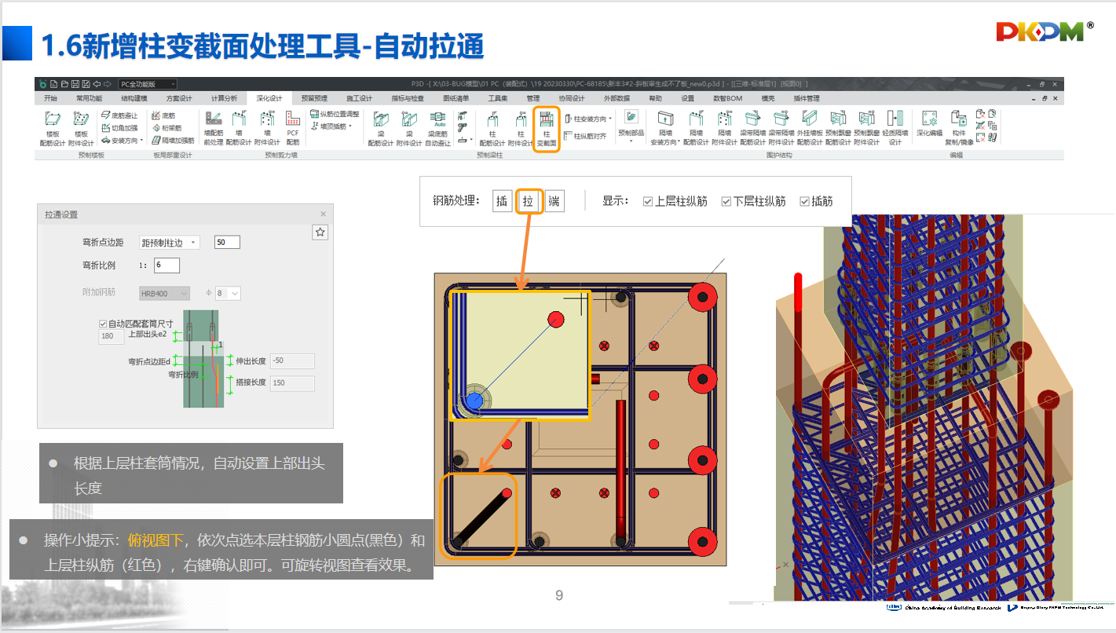The image size is (1116, 633).
Task: Open the rebar diameter 8 dropdown
Action: [228, 293]
